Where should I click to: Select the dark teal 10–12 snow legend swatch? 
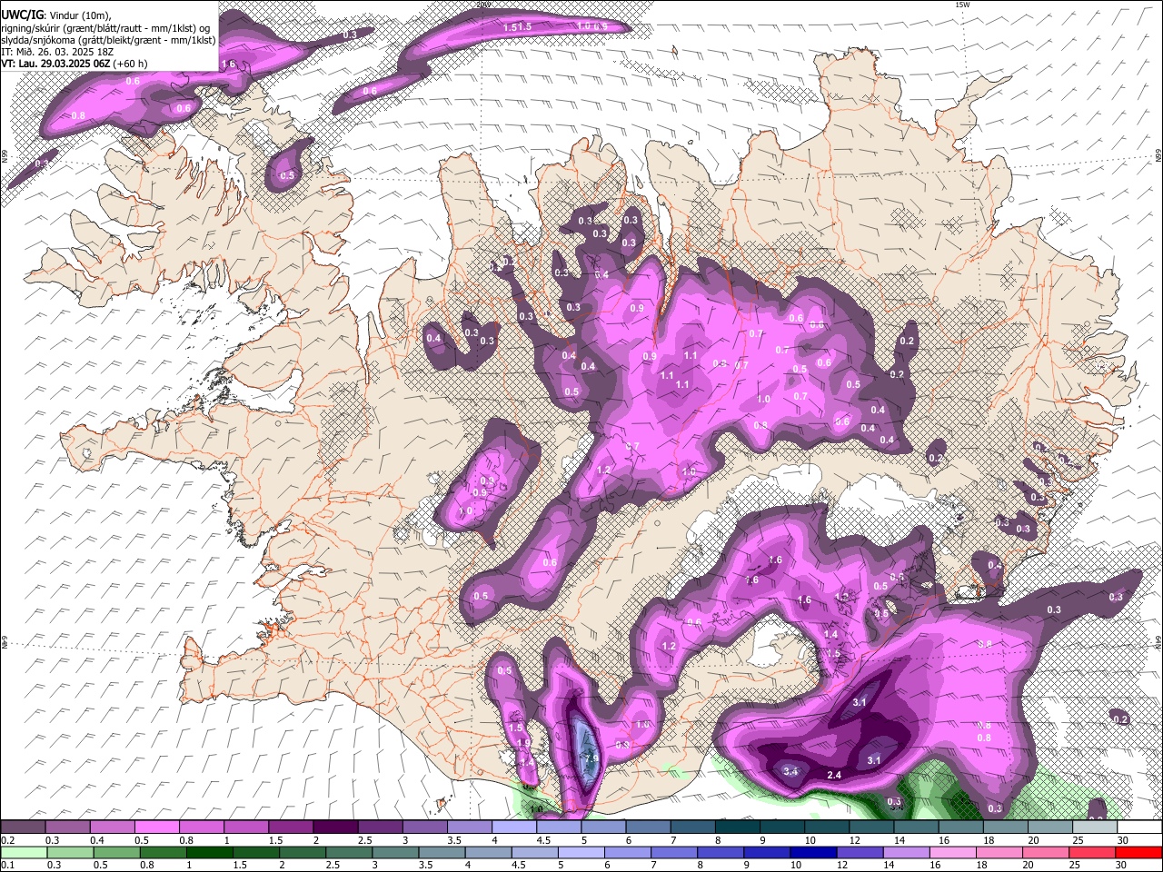click(x=826, y=827)
